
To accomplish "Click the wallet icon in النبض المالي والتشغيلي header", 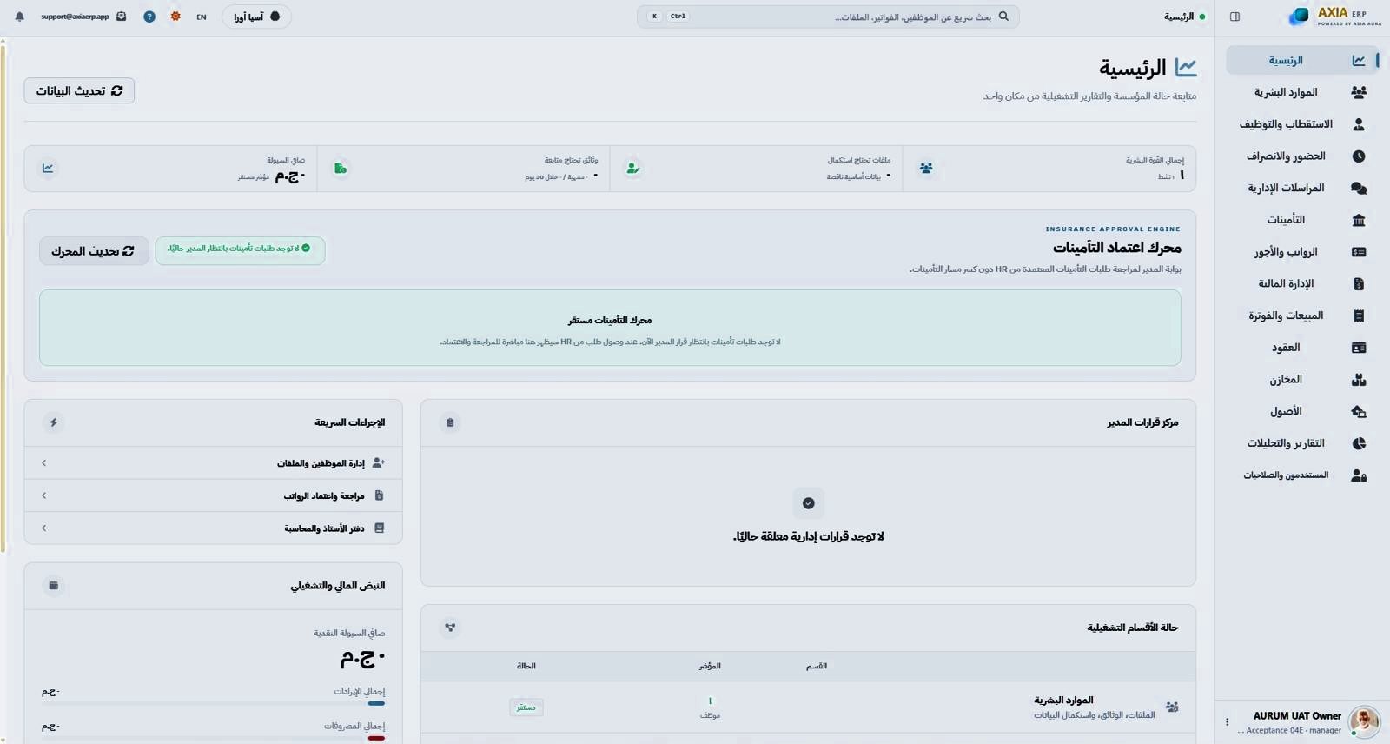I will tap(54, 586).
